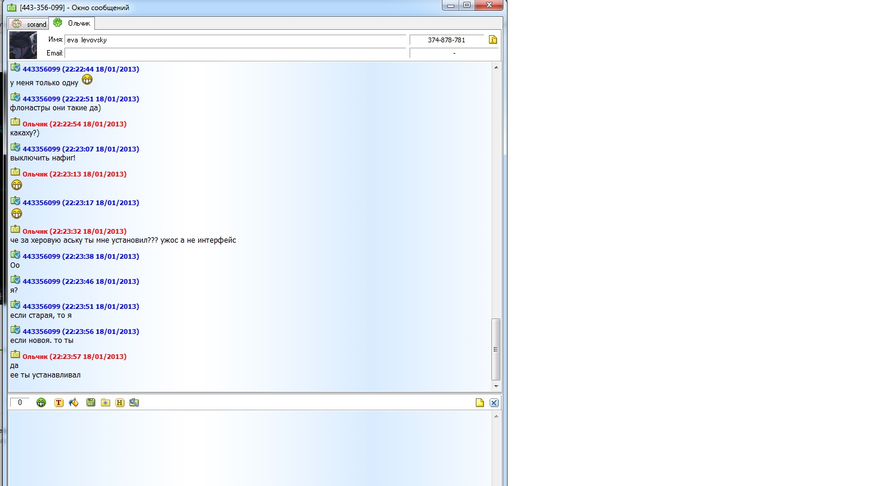Click the message starting "че за херовую аську"
The width and height of the screenshot is (895, 486).
point(123,240)
